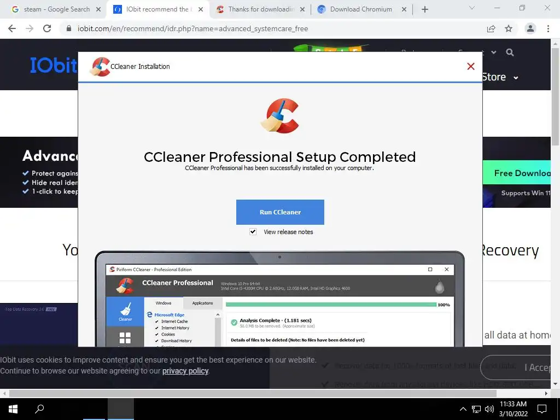560x420 pixels.
Task: Click the green 100% progress bar in preview
Action: click(331, 305)
